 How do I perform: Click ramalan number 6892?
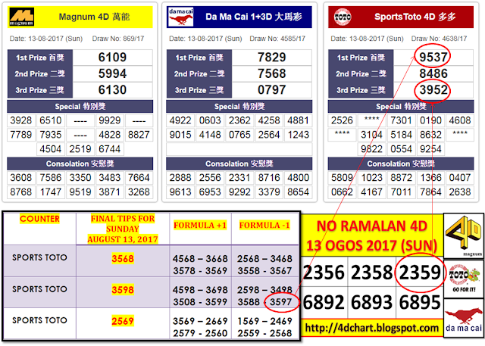(324, 302)
